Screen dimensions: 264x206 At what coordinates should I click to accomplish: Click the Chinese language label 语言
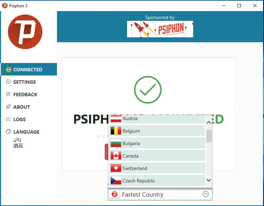tap(18, 146)
